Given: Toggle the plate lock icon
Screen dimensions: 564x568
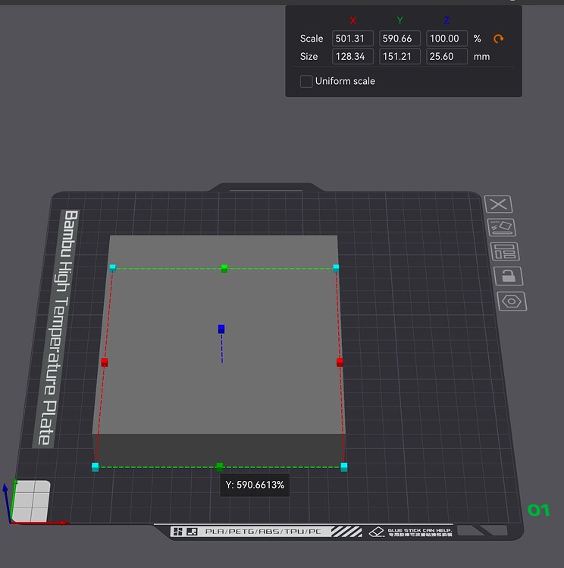Looking at the screenshot, I should pos(509,276).
